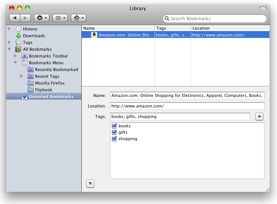Edit the bookmark Name field
The height and width of the screenshot is (204, 277).
pyautogui.click(x=187, y=95)
